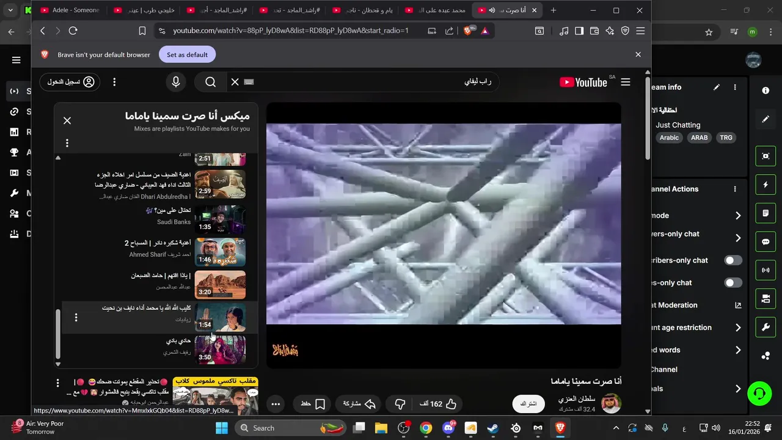
Task: Open the Windows Start menu
Action: (221, 428)
